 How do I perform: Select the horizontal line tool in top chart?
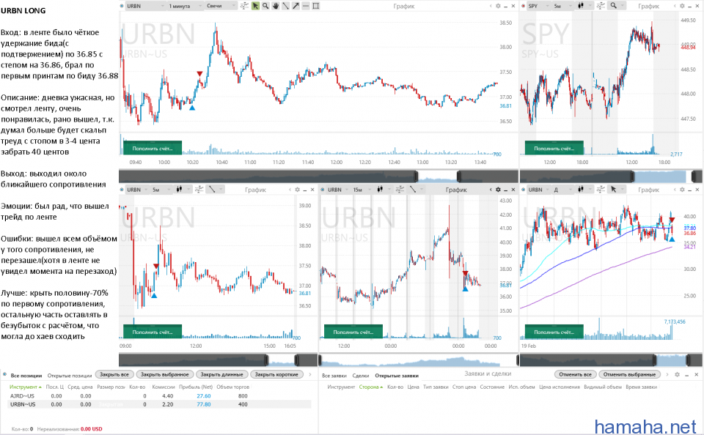pyautogui.click(x=305, y=5)
